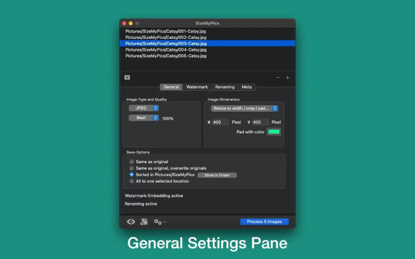Image resolution: width=415 pixels, height=259 pixels.
Task: Click the plus icon to add a preset
Action: pos(288,77)
